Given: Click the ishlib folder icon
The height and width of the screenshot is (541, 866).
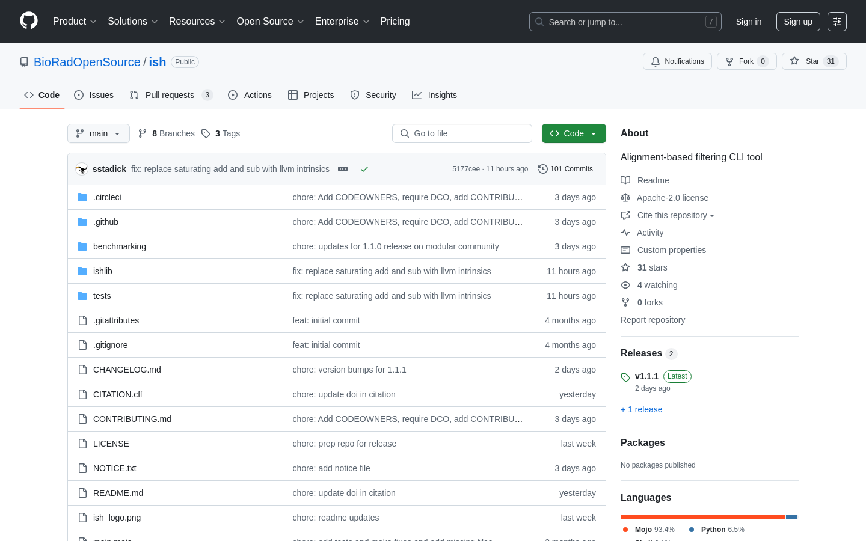Looking at the screenshot, I should point(82,271).
